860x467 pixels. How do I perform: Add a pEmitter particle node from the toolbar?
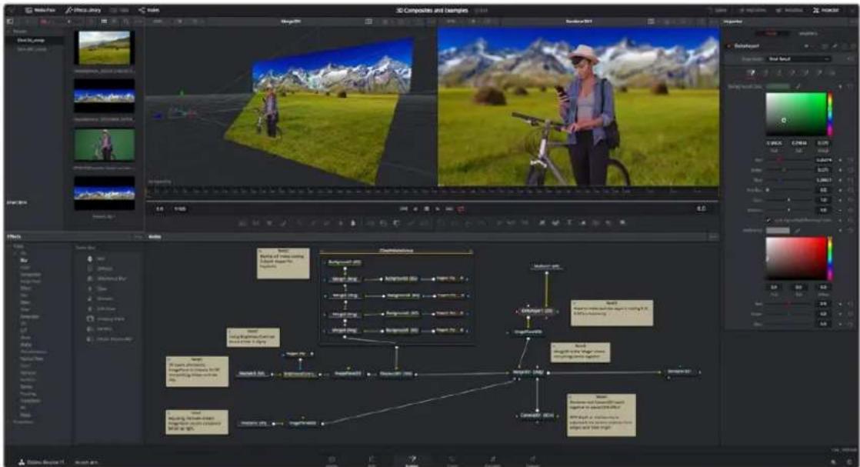(498, 223)
